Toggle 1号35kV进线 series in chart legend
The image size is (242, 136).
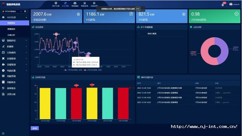[x=73, y=70]
